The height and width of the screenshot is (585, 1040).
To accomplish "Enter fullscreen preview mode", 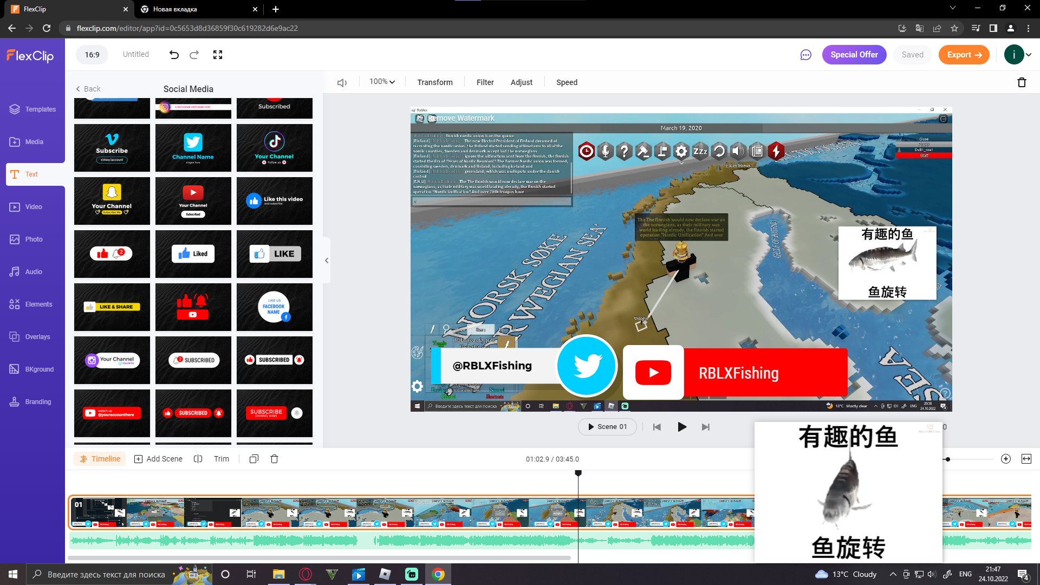I will coord(218,54).
